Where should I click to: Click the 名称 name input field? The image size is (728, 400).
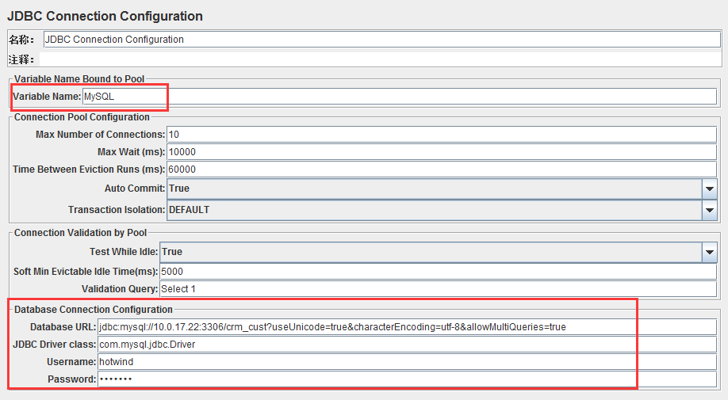pyautogui.click(x=382, y=40)
